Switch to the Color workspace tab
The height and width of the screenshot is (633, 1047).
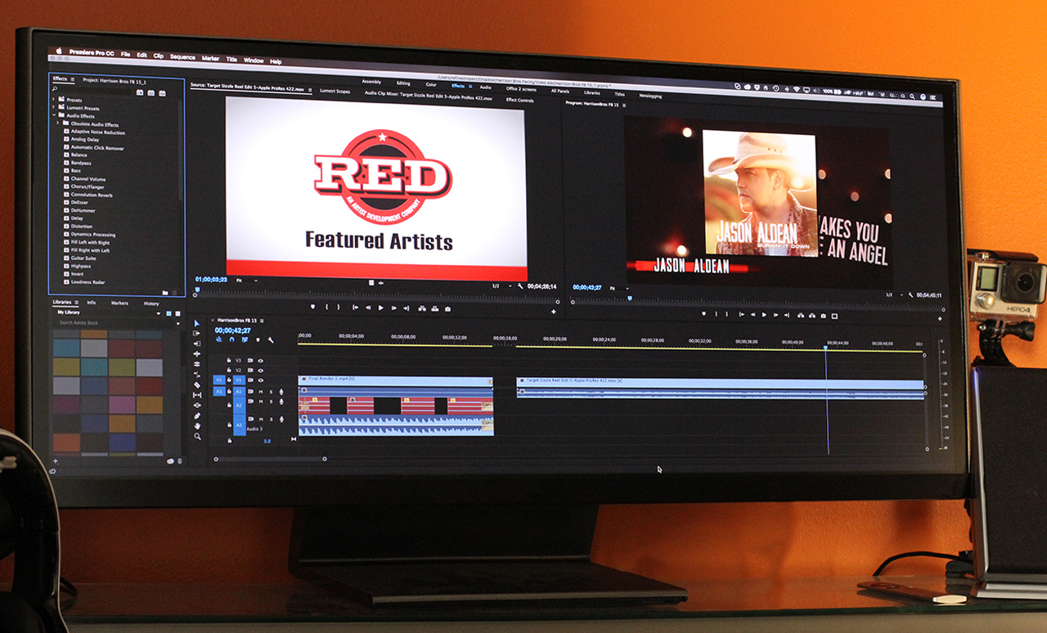pyautogui.click(x=431, y=83)
